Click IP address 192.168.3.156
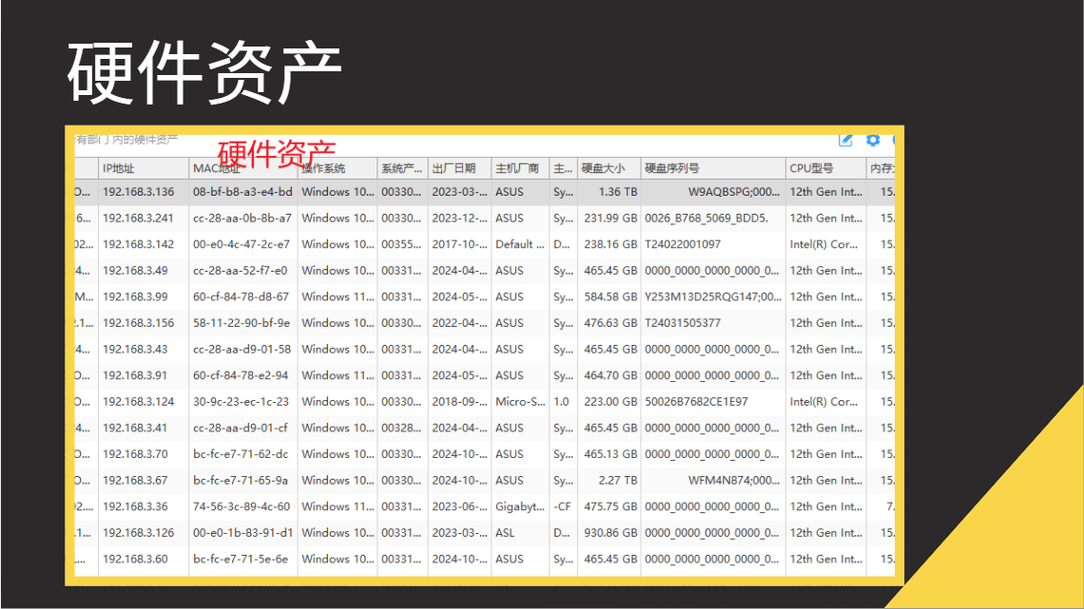Screen dimensions: 1084x609 click(138, 323)
